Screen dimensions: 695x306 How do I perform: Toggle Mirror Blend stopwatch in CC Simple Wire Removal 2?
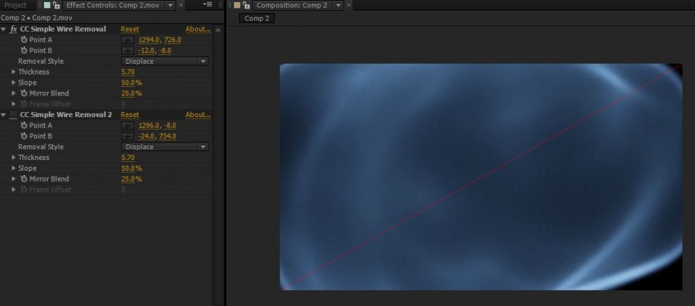tap(23, 179)
